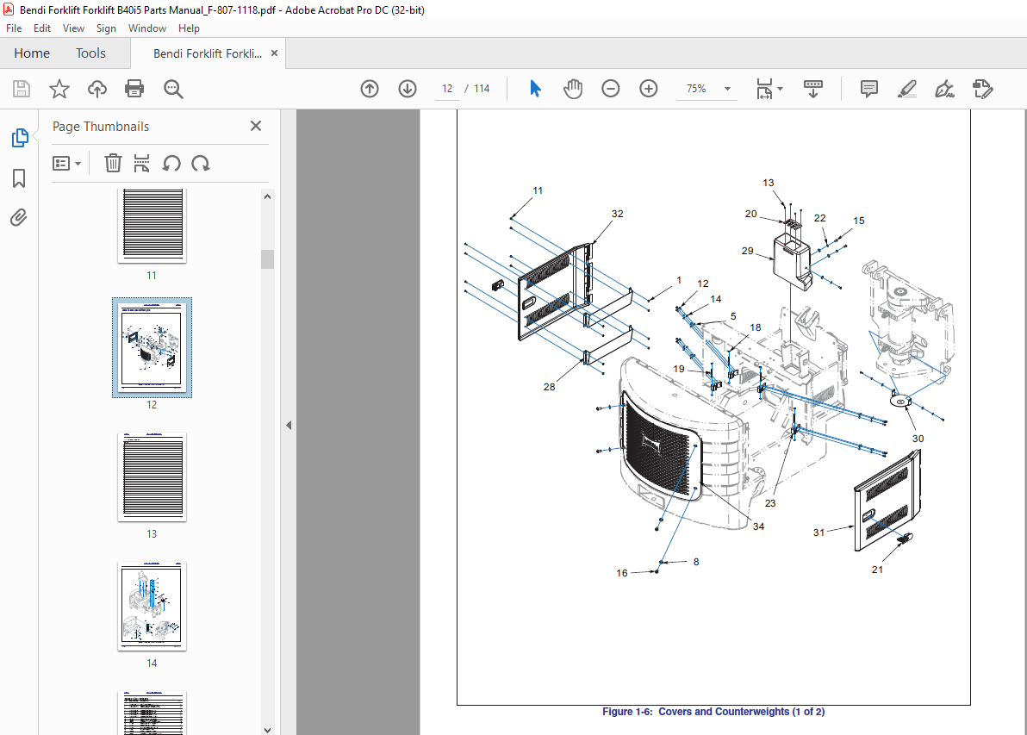This screenshot has width=1027, height=735.
Task: Click the page number input field
Action: (447, 89)
